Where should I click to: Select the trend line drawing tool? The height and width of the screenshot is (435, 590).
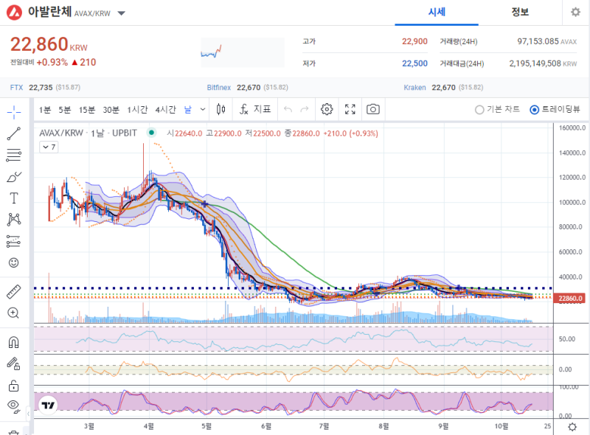coord(14,133)
